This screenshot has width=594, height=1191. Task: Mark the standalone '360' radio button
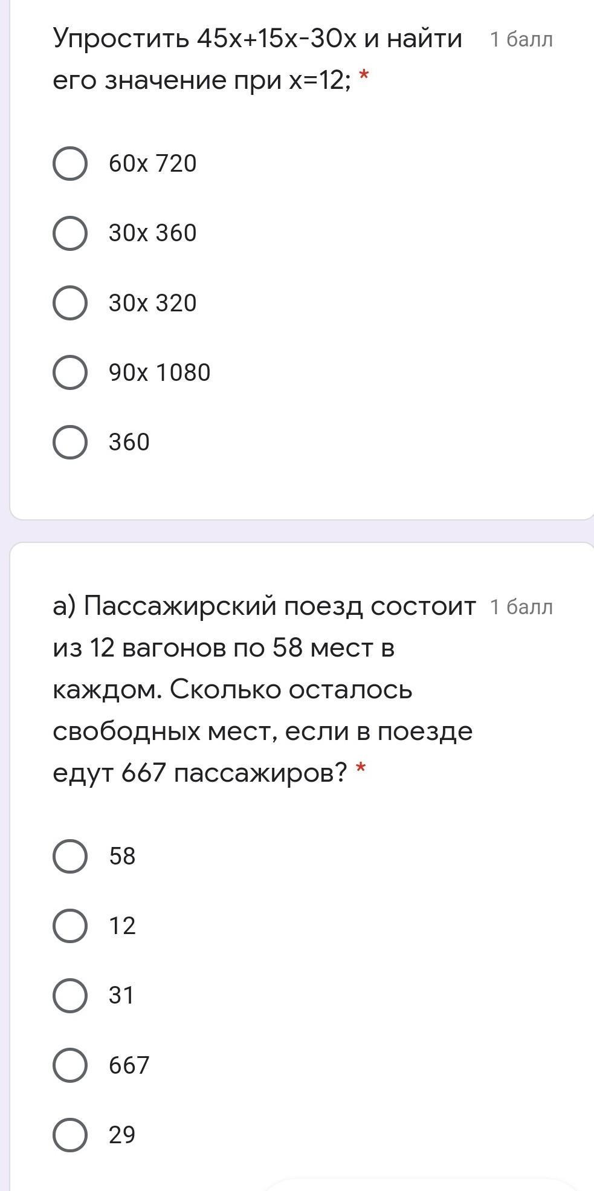click(x=70, y=442)
